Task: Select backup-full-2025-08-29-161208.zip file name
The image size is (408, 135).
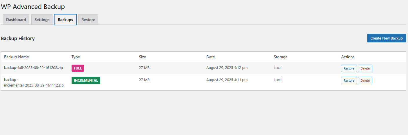Action: tap(33, 68)
